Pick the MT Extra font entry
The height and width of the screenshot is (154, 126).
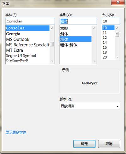click(28, 50)
